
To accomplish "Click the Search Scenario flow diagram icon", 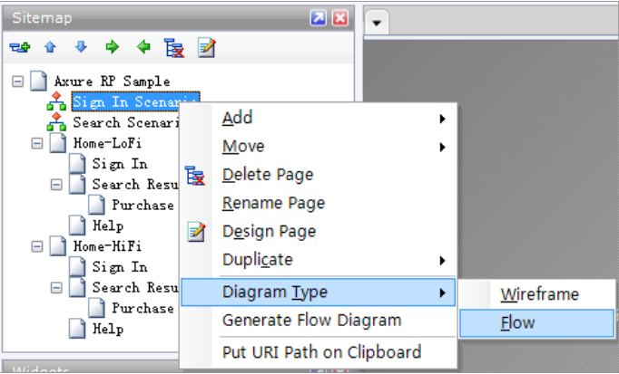I will tap(56, 121).
